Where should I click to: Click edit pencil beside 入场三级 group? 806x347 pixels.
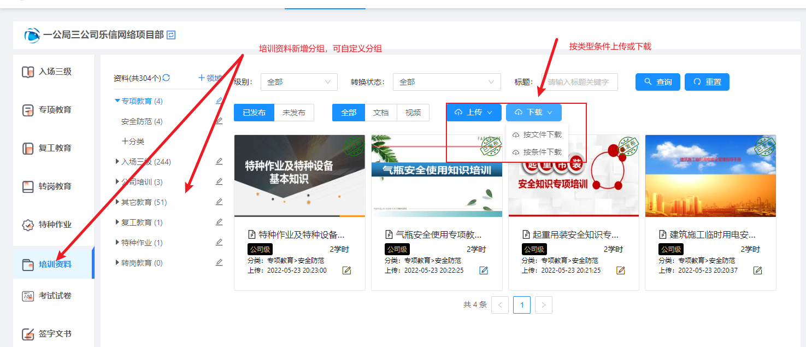(x=219, y=161)
